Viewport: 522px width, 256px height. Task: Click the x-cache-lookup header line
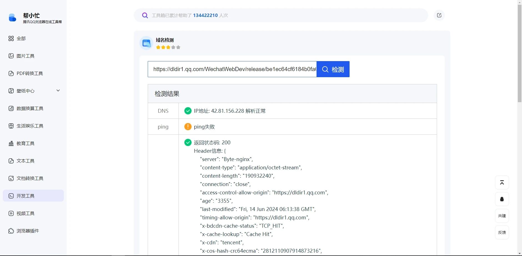236,234
